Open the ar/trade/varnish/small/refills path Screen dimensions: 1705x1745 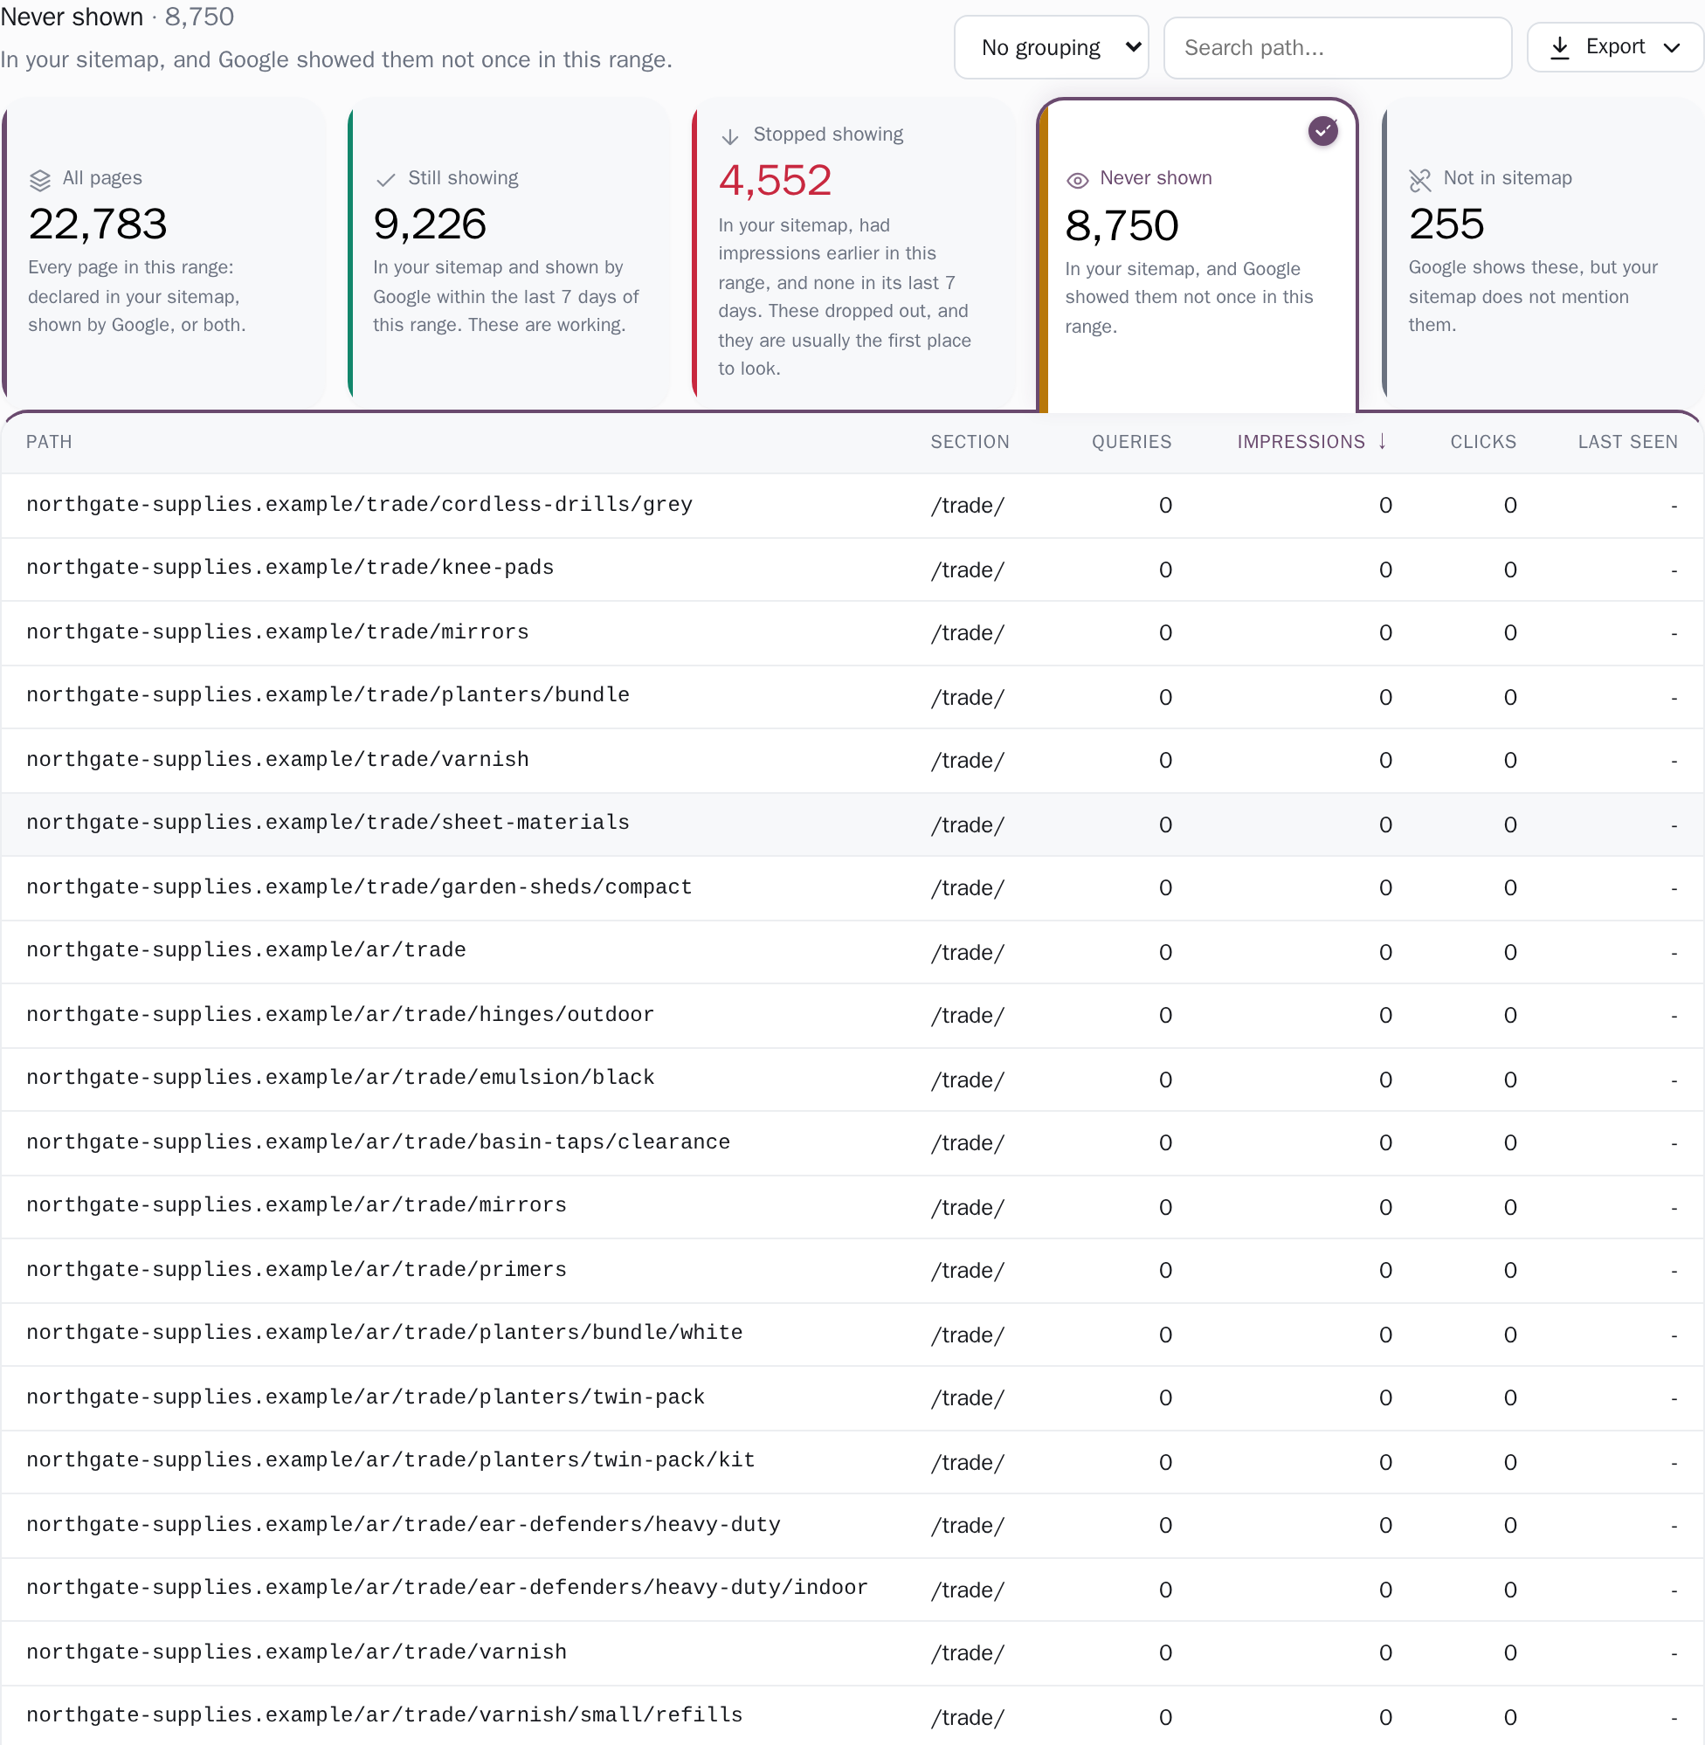[x=384, y=1714]
